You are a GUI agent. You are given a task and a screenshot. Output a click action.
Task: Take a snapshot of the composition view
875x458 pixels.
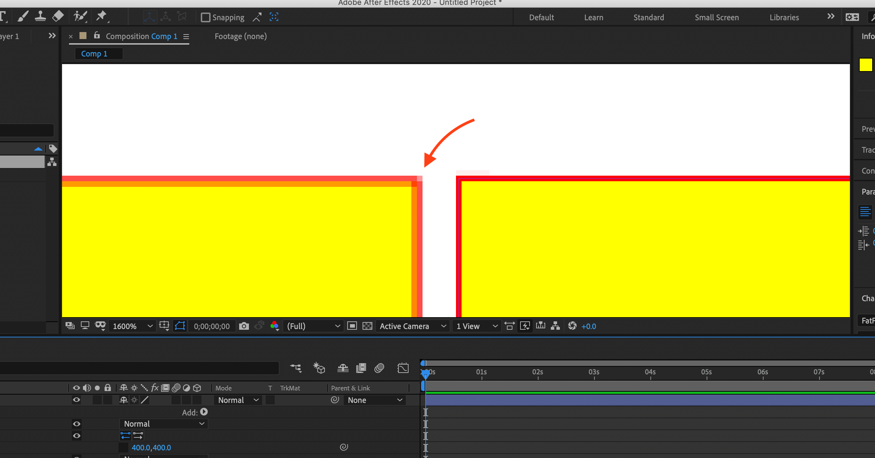244,326
